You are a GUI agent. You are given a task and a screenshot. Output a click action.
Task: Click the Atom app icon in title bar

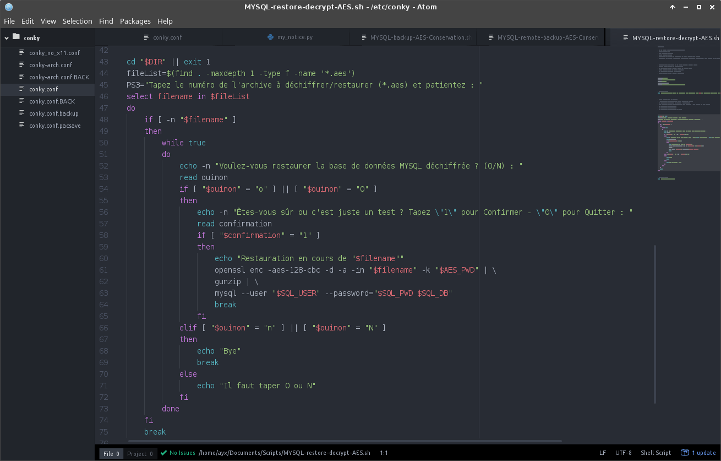9,7
